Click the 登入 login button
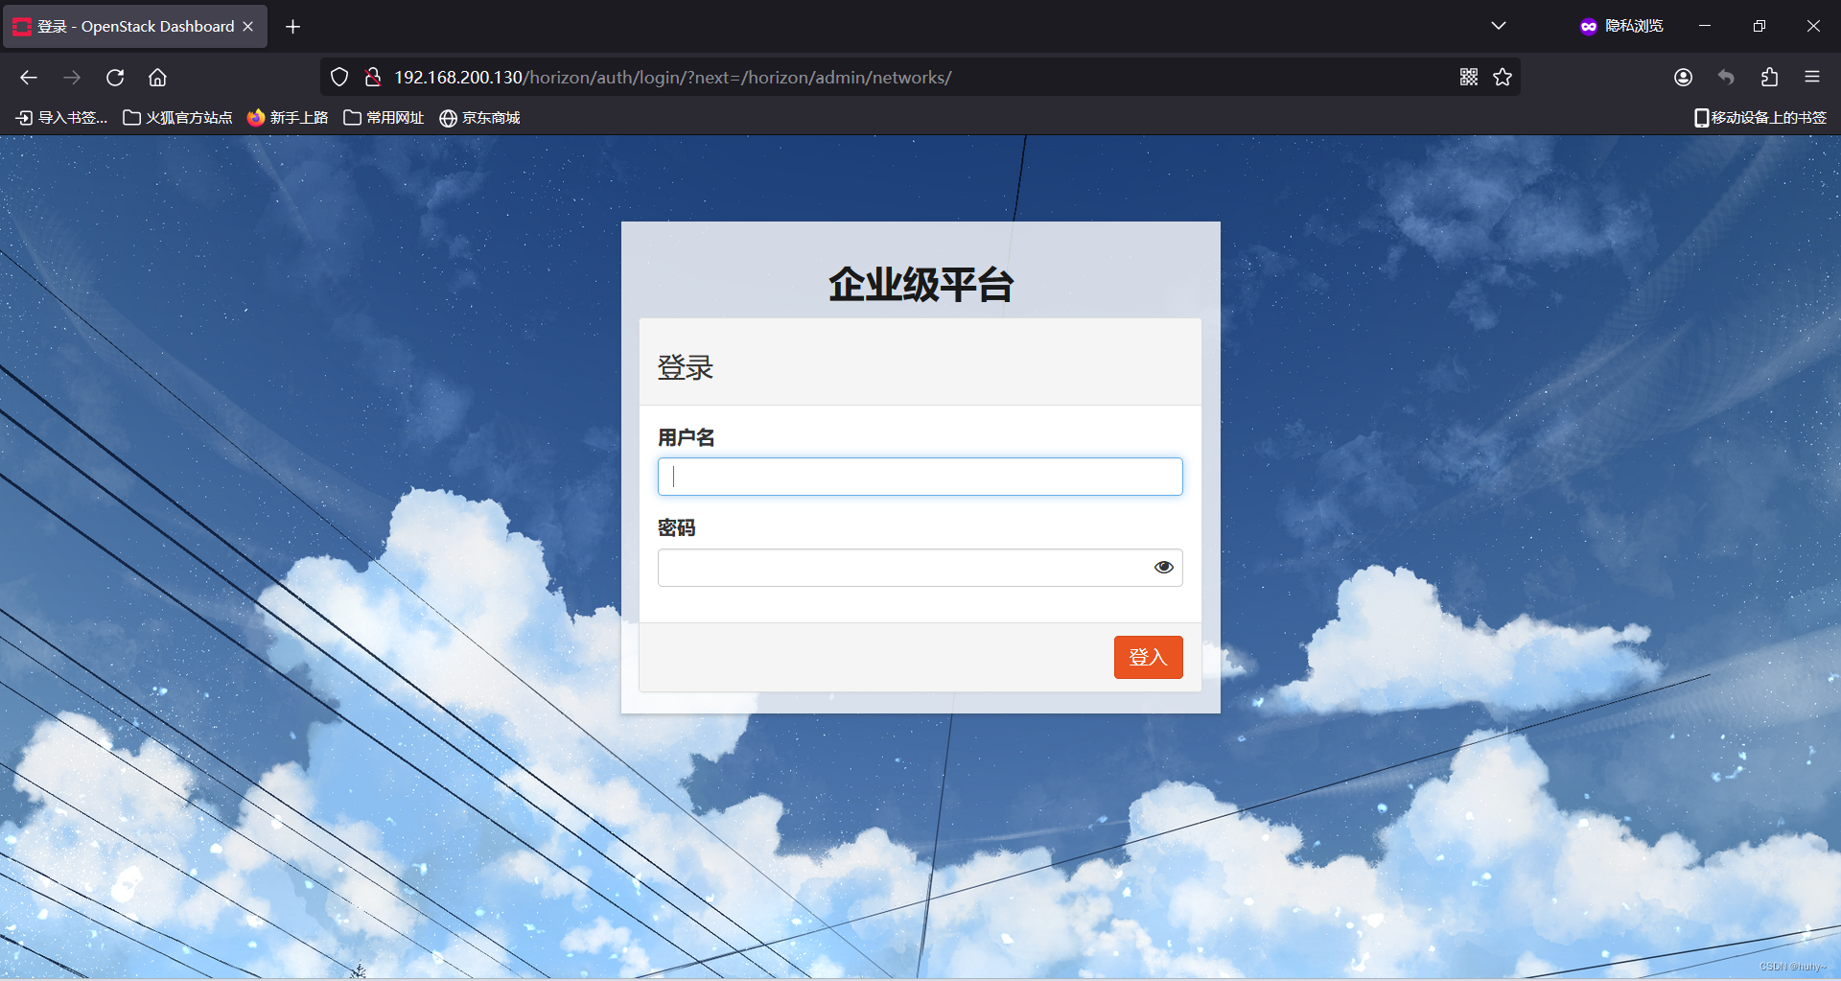 tap(1148, 657)
